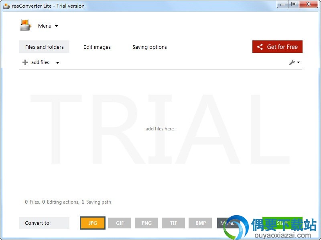The image size is (321, 240).
Task: Click the 0 Editing actions status text
Action: (x=61, y=202)
